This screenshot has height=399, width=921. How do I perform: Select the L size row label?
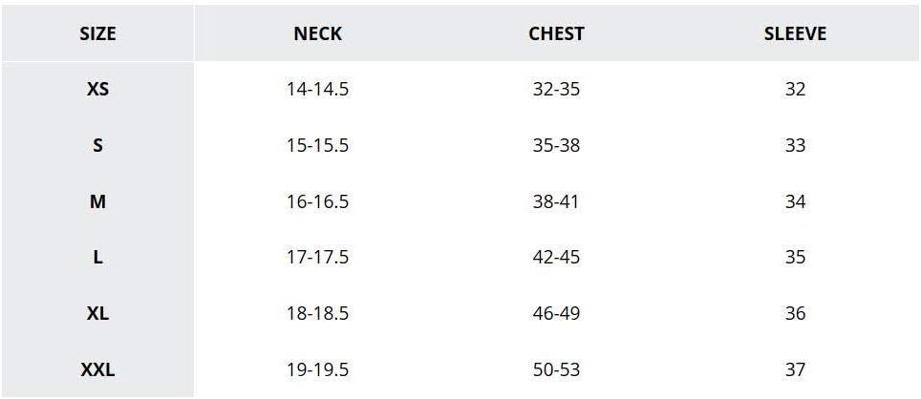97,258
